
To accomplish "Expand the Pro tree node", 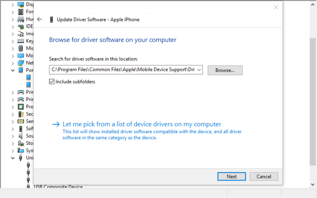I will (x=13, y=107).
